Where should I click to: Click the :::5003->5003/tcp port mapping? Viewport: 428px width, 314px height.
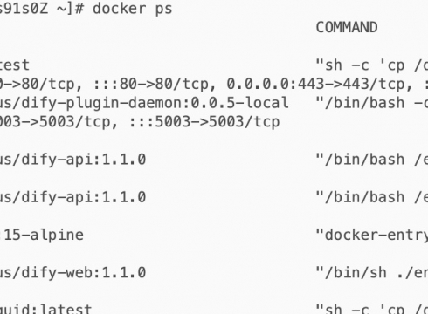[x=204, y=122]
